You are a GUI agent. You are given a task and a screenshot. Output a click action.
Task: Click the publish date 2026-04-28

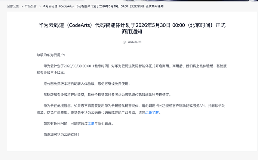click(x=135, y=42)
